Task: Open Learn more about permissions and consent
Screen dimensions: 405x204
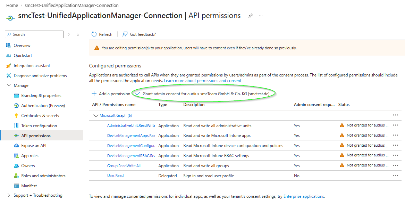Action: [x=203, y=81]
